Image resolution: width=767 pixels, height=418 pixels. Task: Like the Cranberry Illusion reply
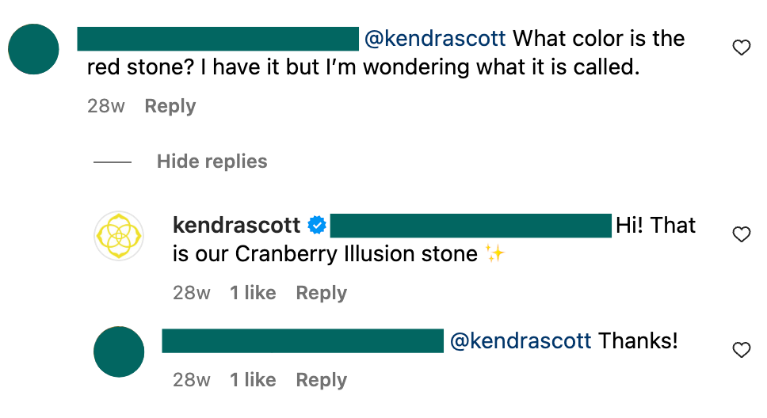[x=741, y=234]
